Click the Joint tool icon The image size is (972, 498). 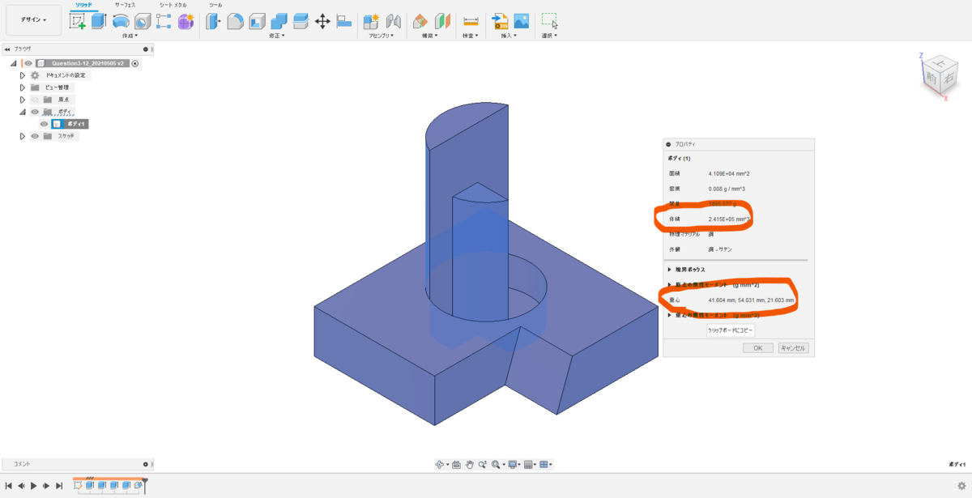pos(394,22)
